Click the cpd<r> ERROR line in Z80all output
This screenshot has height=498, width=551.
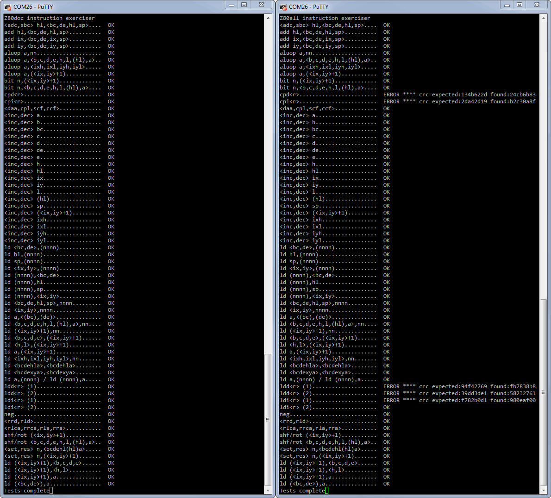tap(407, 95)
